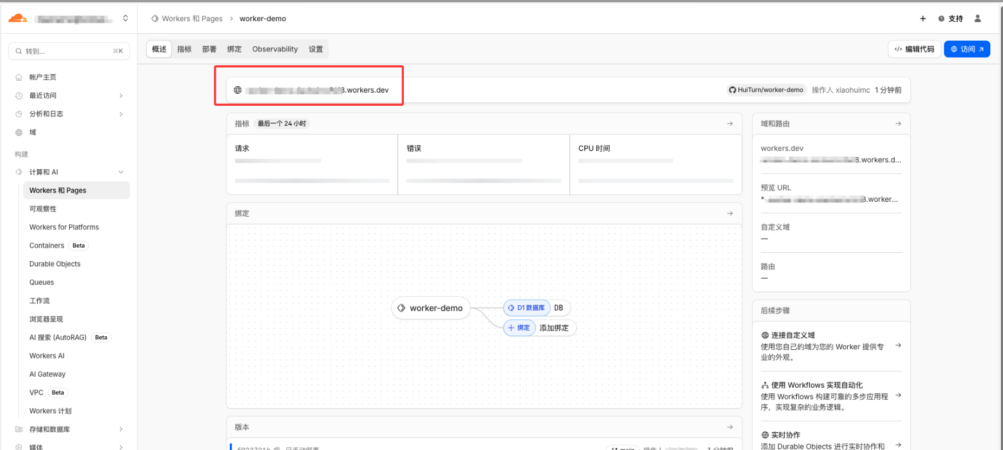Expand 最近访问 in sidebar
The width and height of the screenshot is (1003, 450).
tap(121, 95)
